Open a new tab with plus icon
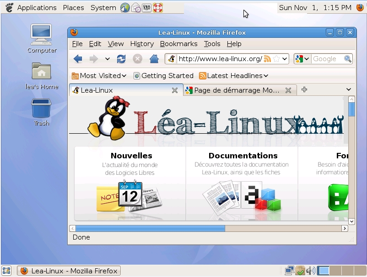 [304, 89]
